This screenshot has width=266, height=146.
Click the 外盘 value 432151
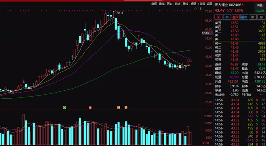point(233,82)
